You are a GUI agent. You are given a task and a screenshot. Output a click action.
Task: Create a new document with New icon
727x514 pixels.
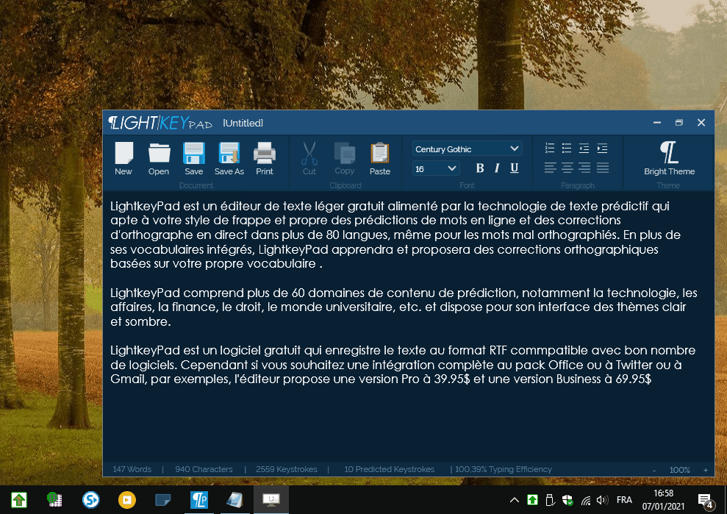point(123,158)
